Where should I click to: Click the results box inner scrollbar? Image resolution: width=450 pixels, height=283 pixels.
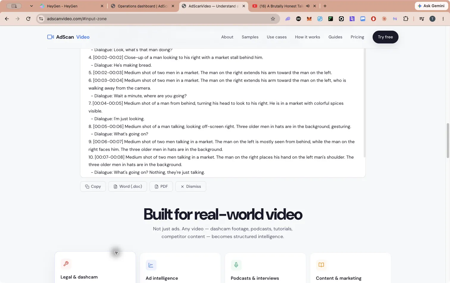click(x=365, y=103)
